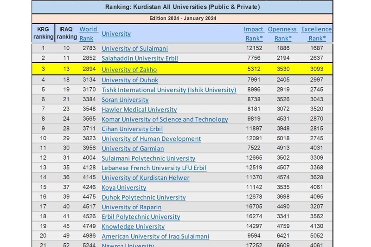Click the Soran University link

(x=125, y=99)
